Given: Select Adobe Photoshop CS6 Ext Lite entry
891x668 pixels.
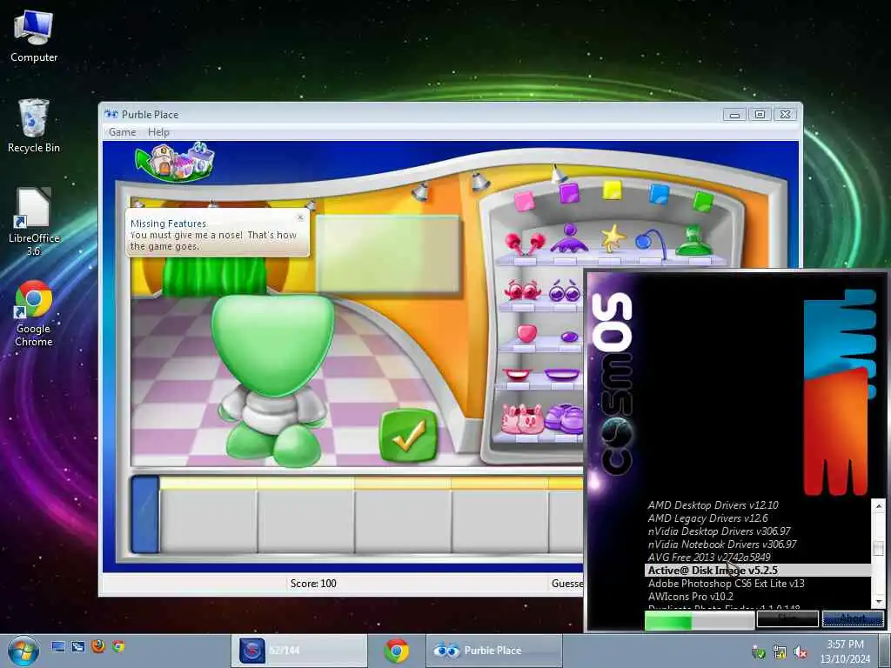Looking at the screenshot, I should pyautogui.click(x=726, y=584).
